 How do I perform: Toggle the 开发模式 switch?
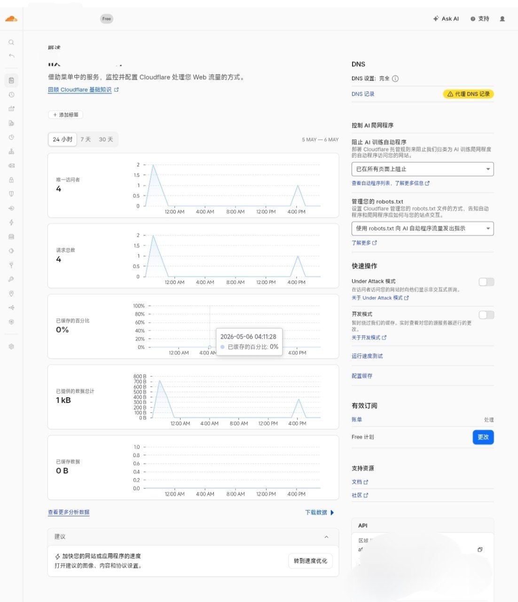487,315
